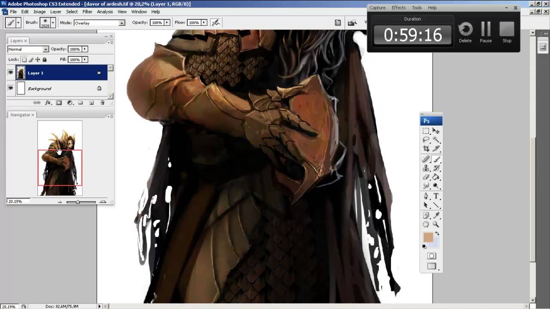Toggle lock transparent pixels
The width and height of the screenshot is (550, 309).
point(24,60)
